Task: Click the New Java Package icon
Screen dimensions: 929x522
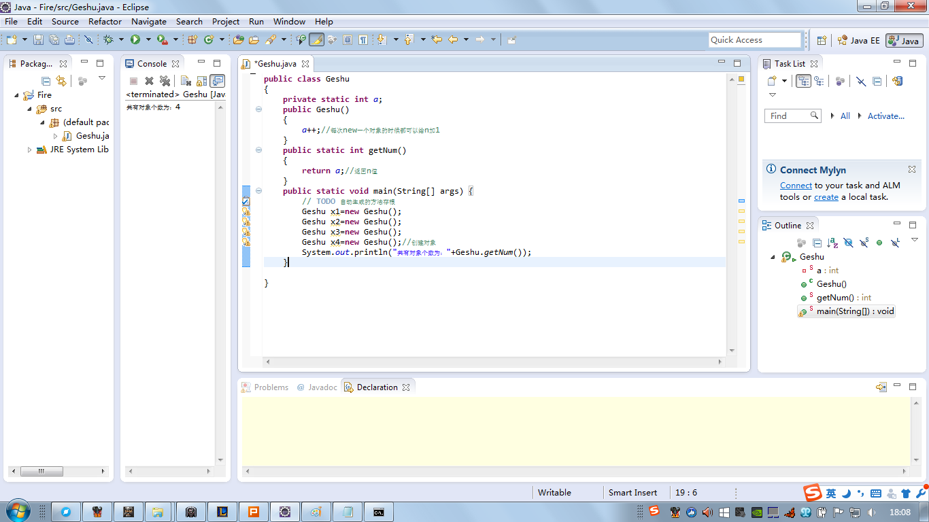Action: (192, 40)
